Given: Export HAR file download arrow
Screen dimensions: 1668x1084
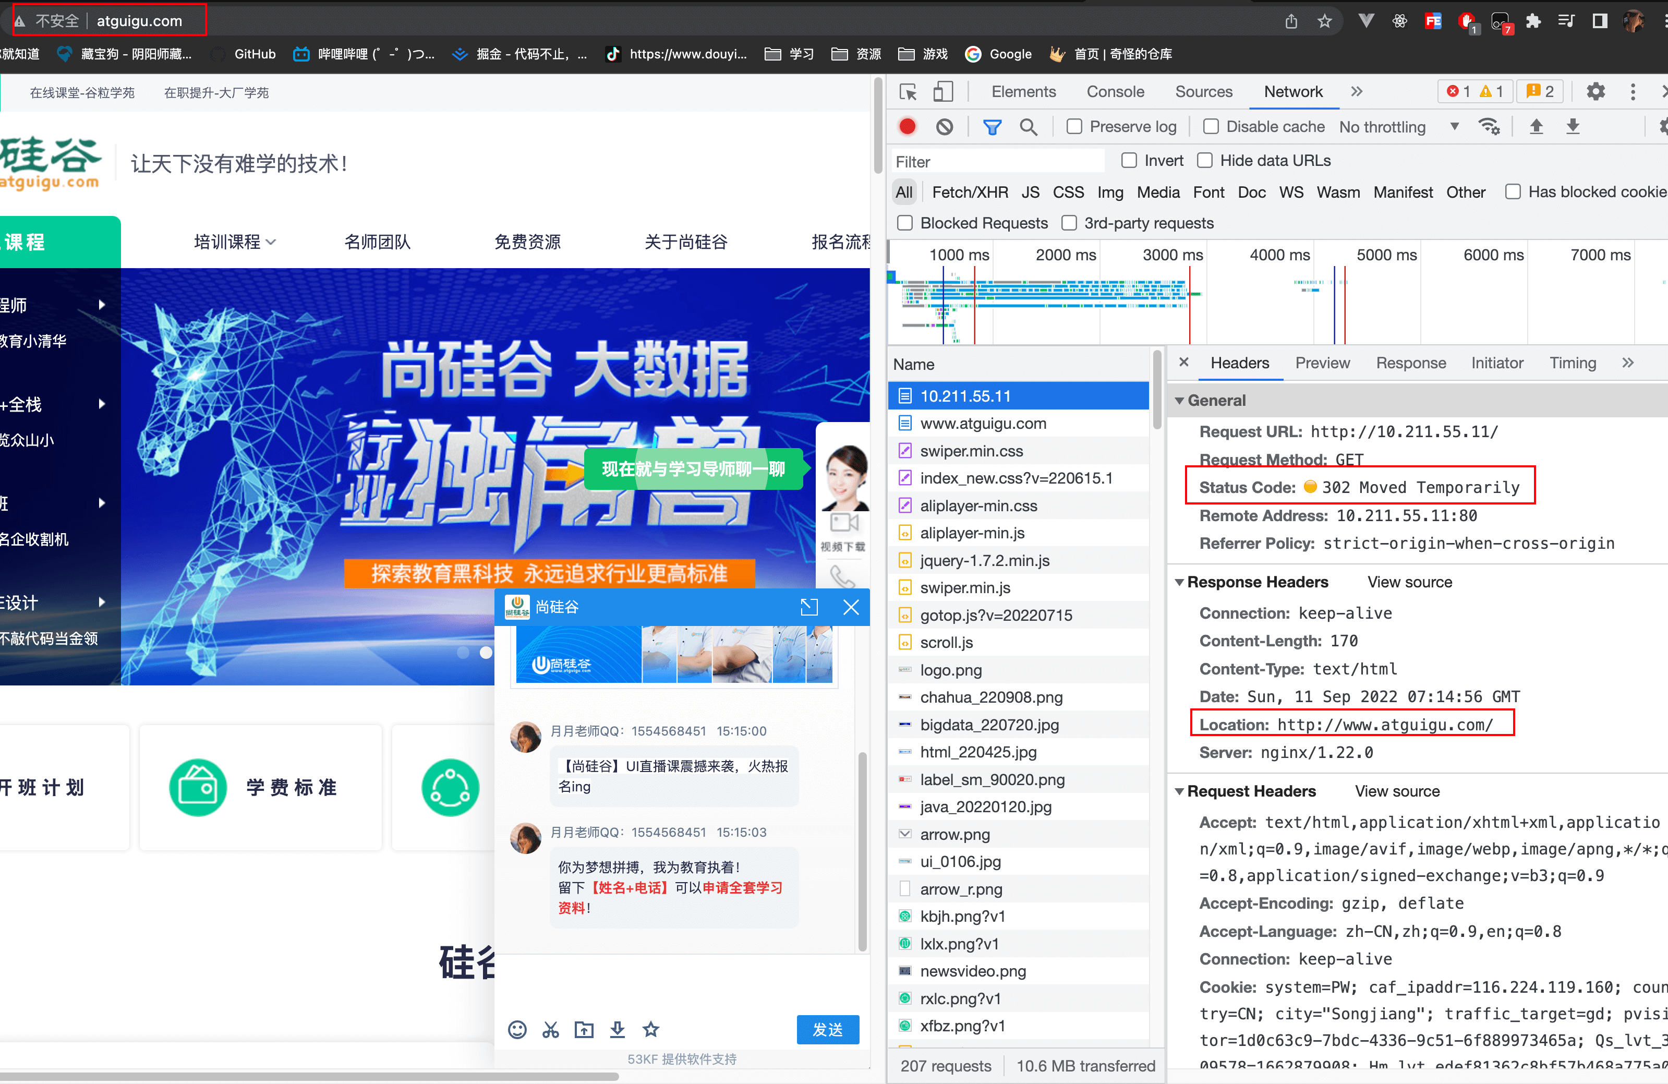Looking at the screenshot, I should coord(1573,126).
